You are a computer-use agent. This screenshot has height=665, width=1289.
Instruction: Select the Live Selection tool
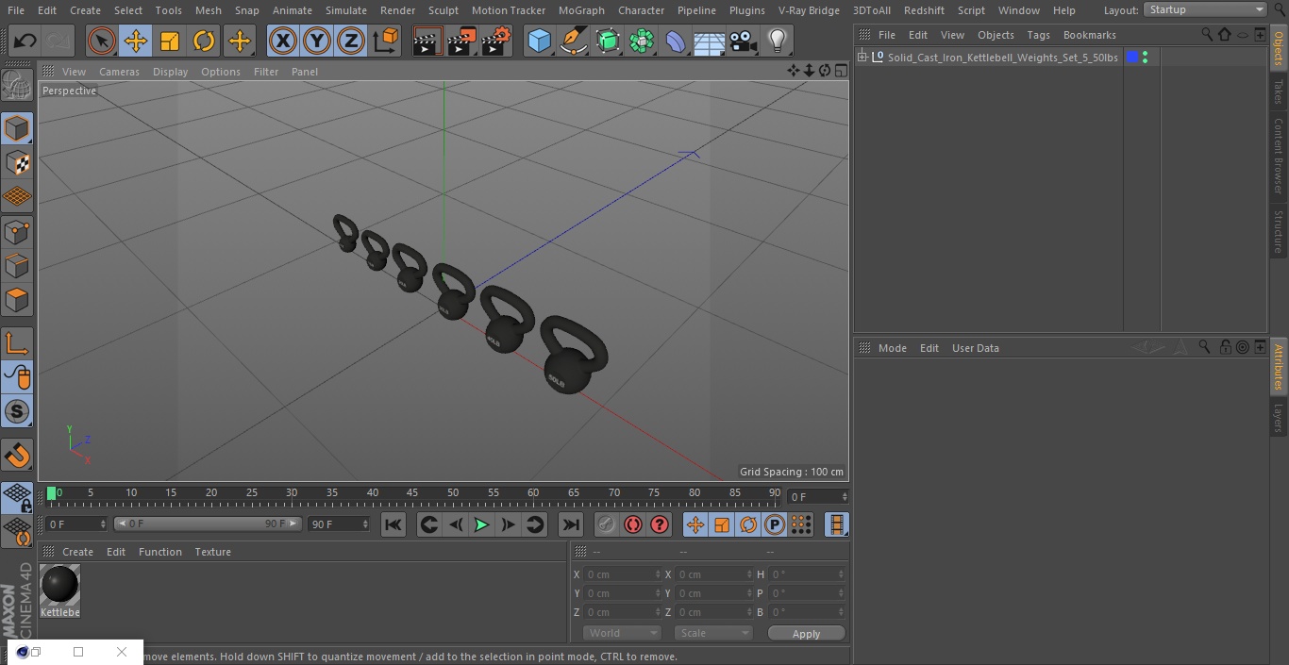tap(101, 41)
